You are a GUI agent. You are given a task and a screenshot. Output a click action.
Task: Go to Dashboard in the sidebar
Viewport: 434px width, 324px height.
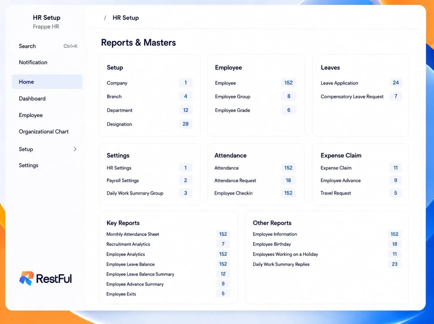pos(32,98)
